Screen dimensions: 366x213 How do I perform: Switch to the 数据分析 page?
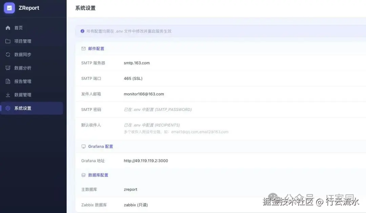22,68
